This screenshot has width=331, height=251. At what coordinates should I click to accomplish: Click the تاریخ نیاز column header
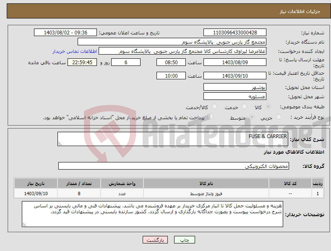(x=36, y=183)
